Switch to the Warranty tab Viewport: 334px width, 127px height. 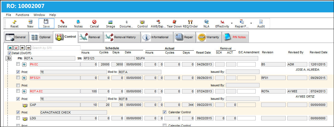tap(209, 37)
